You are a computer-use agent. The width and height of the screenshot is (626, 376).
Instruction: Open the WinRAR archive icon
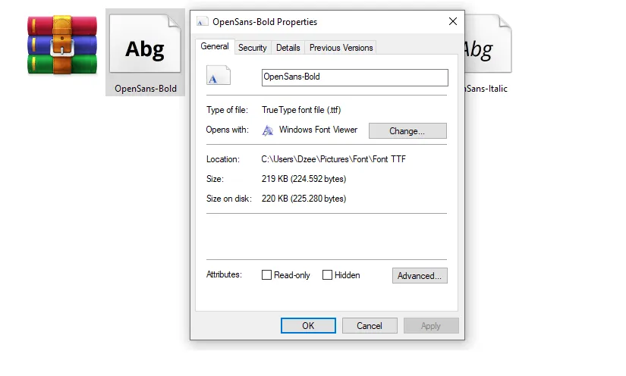(x=62, y=45)
